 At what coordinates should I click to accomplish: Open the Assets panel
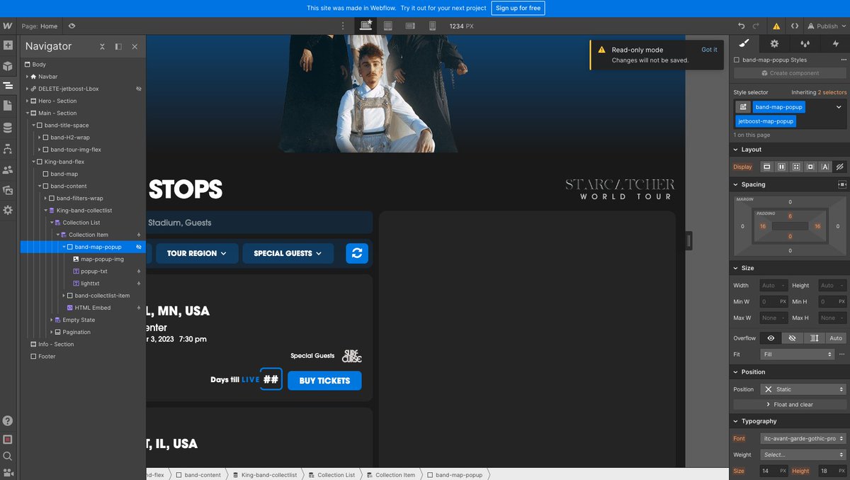(x=8, y=190)
